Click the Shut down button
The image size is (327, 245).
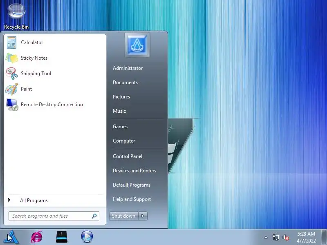(x=124, y=216)
